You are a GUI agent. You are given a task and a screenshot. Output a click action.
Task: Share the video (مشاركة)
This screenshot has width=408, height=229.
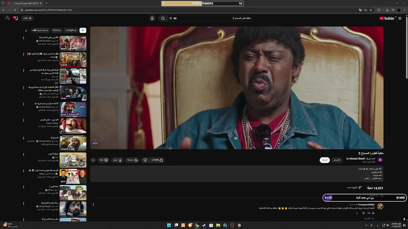132,160
